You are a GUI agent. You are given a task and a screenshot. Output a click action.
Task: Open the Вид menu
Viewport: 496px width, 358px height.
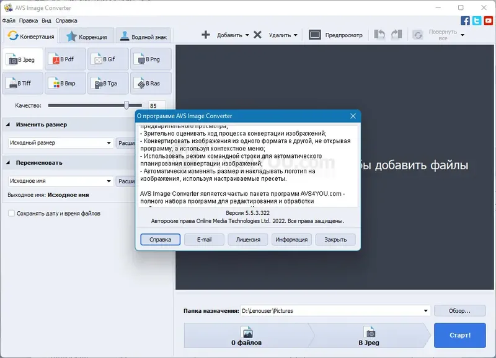tap(46, 20)
